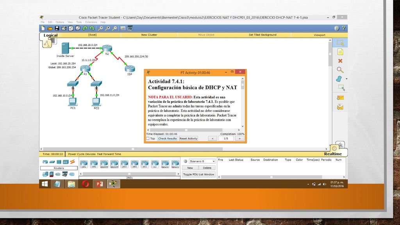This screenshot has width=400, height=225.
Task: Click Set Tiled Background
Action: pos(262,35)
